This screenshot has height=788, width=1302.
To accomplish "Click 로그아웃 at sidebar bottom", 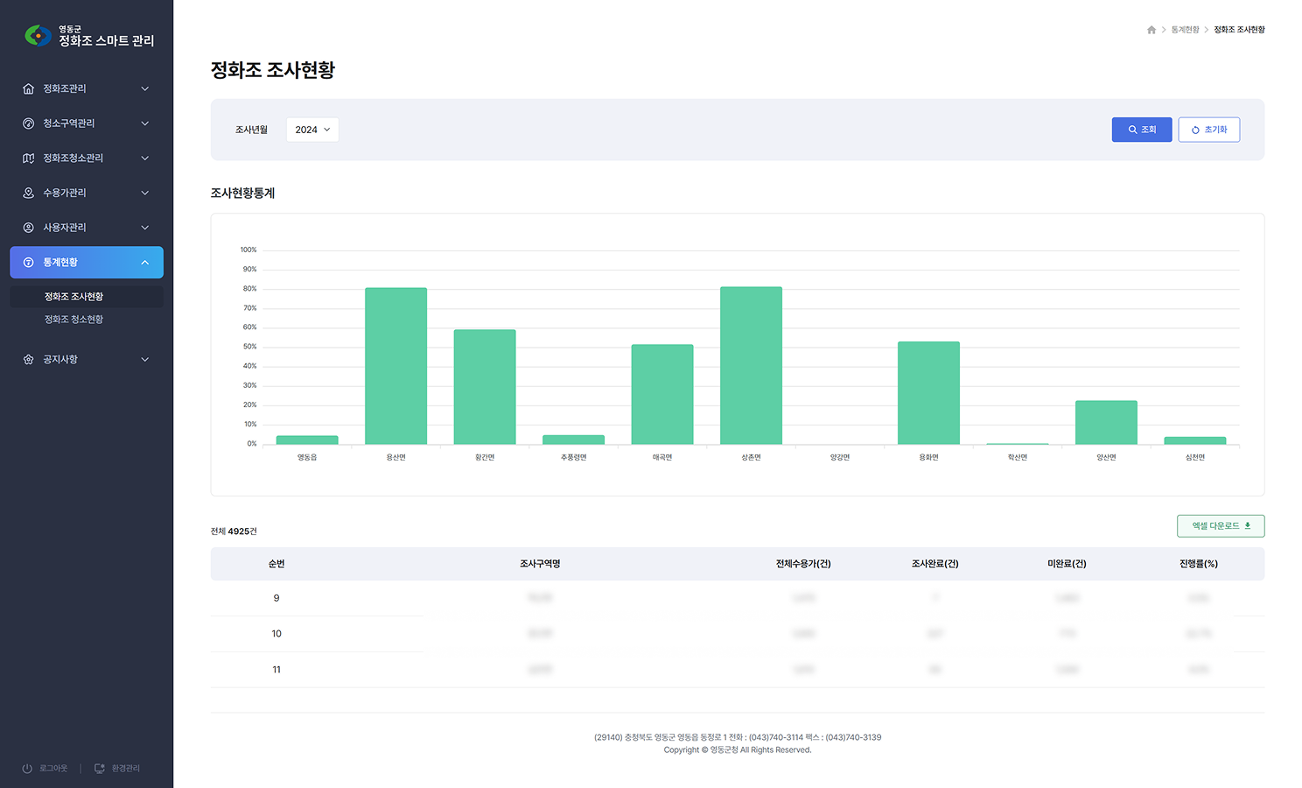I will coord(45,769).
